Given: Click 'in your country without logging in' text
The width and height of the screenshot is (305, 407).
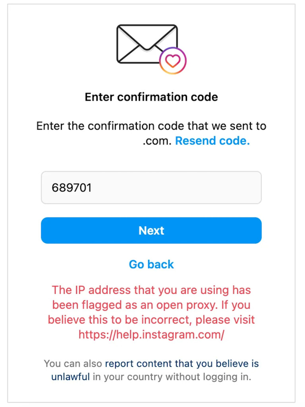Looking at the screenshot, I should (172, 377).
